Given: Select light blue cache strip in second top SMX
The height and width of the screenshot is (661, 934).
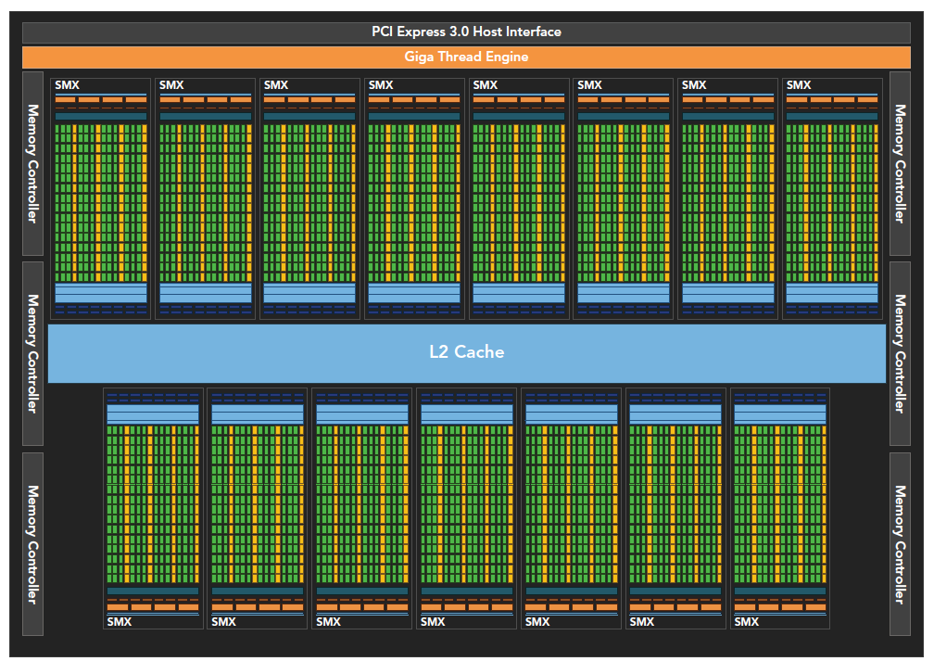Looking at the screenshot, I should coord(205,293).
